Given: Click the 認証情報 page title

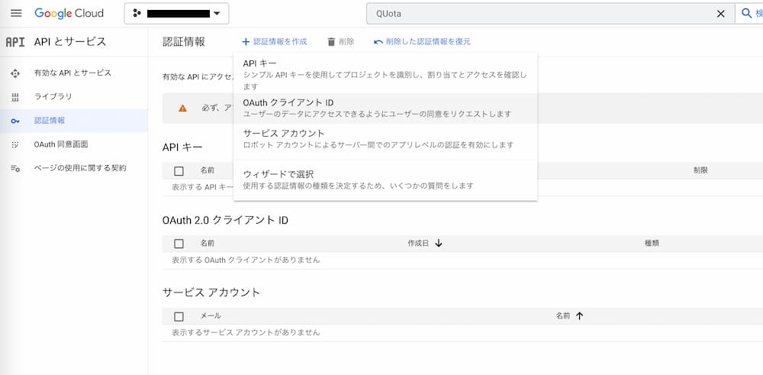Looking at the screenshot, I should [183, 42].
